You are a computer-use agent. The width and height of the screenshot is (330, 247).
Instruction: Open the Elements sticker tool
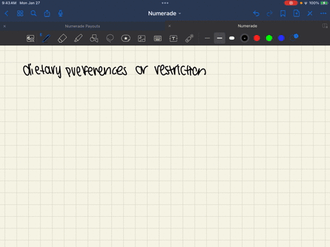tap(126, 38)
